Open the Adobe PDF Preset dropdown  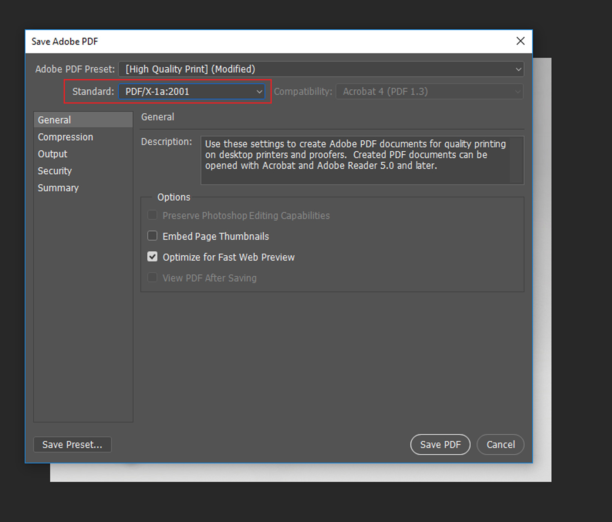321,69
